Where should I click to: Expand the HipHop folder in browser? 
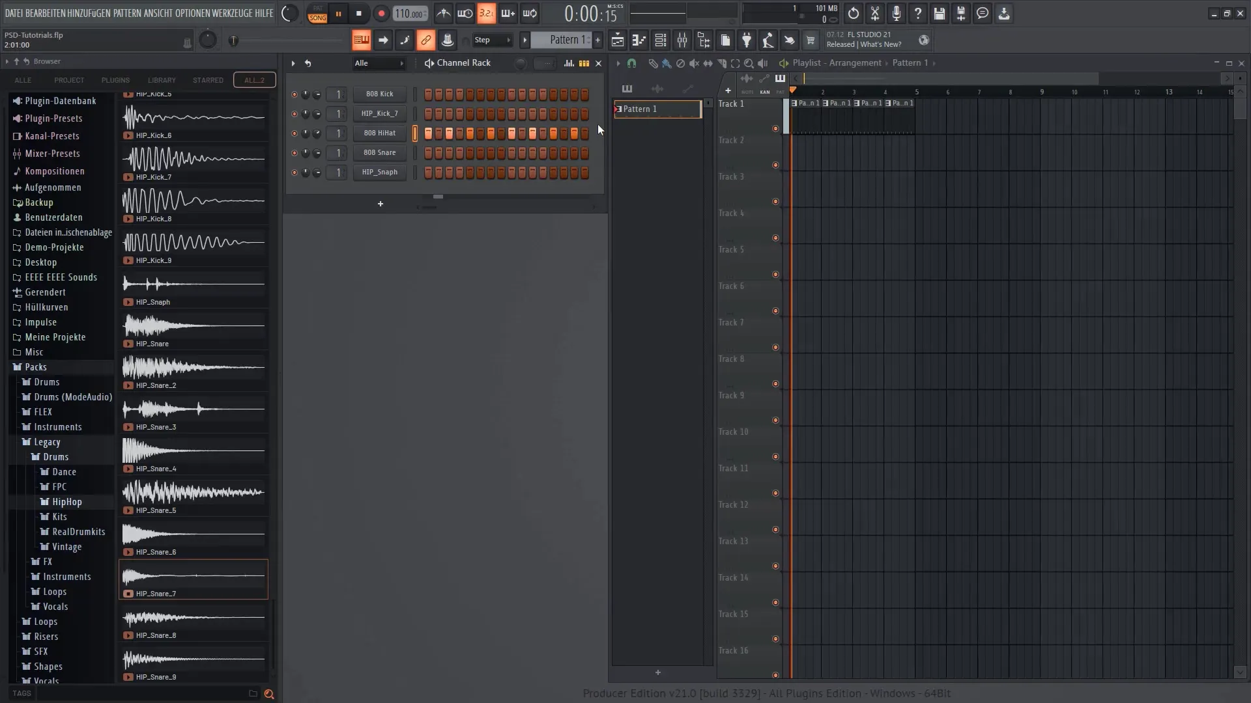pos(67,501)
